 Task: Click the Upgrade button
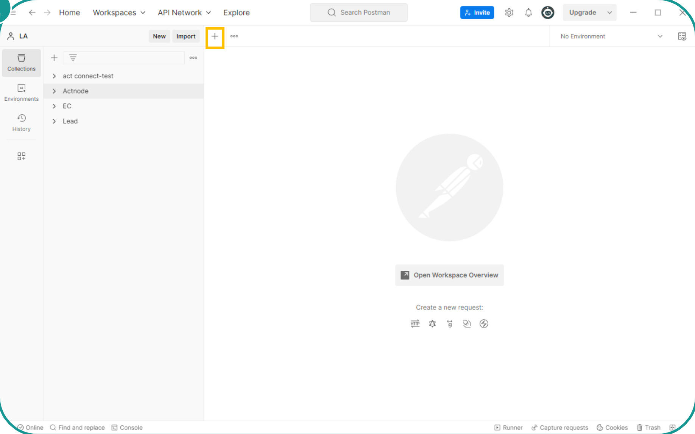click(x=583, y=12)
